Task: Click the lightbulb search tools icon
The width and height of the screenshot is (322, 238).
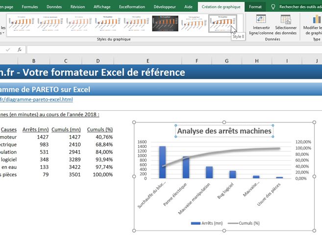Action: click(273, 7)
